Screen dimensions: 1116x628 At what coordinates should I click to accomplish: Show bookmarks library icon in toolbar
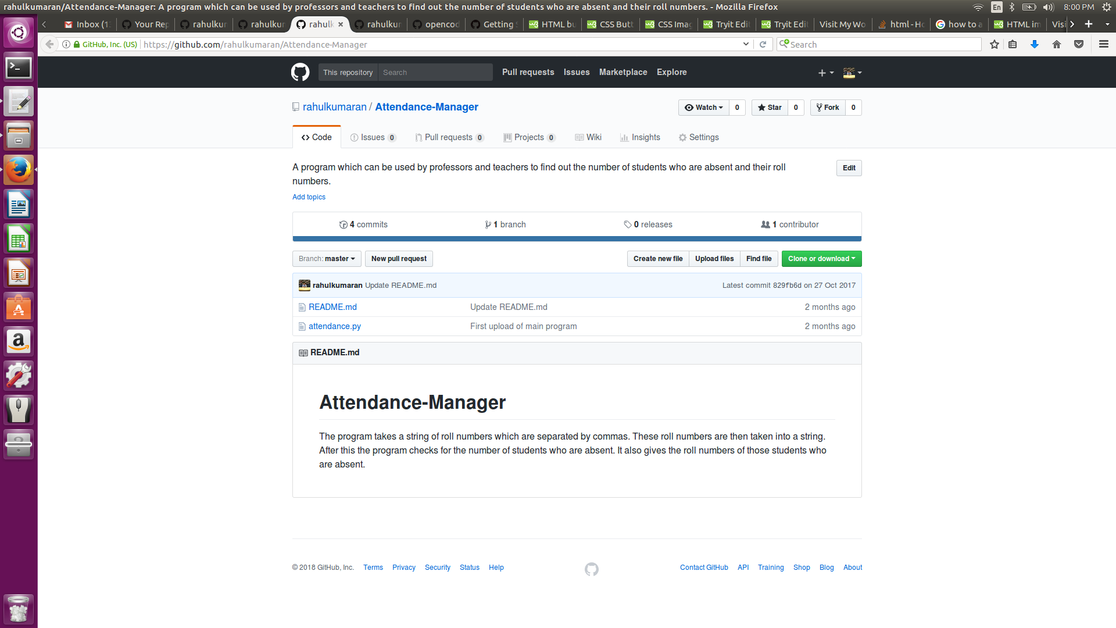(x=1013, y=44)
